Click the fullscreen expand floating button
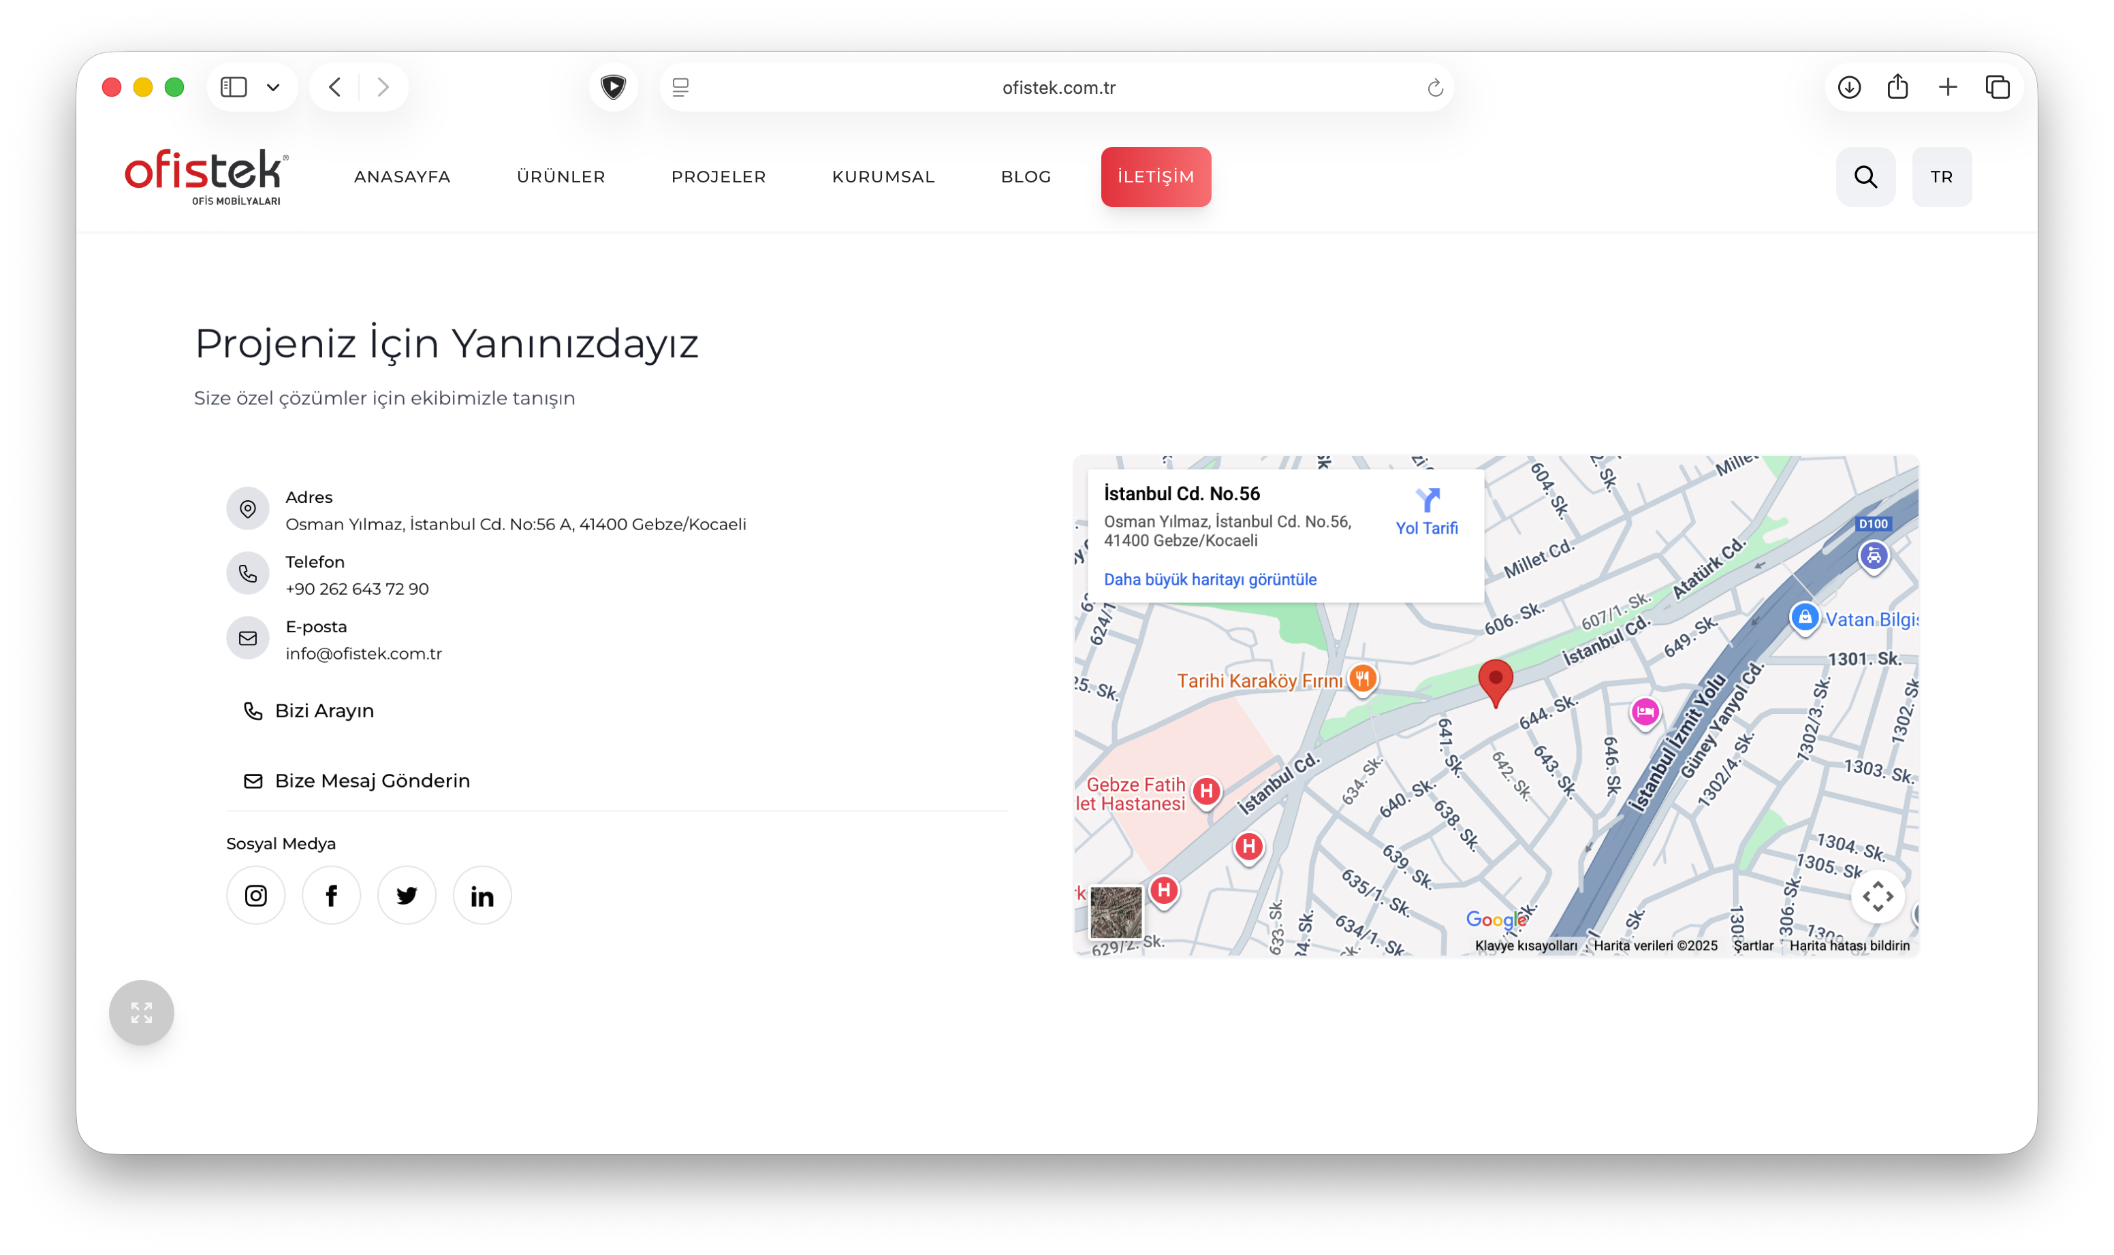 (x=142, y=1012)
